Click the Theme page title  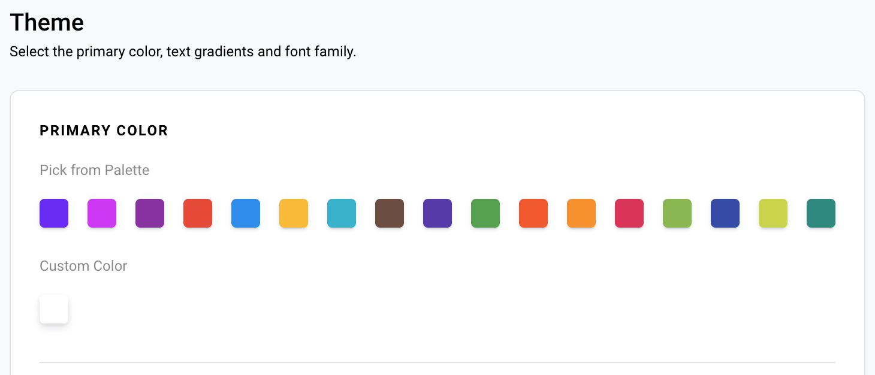coord(47,22)
